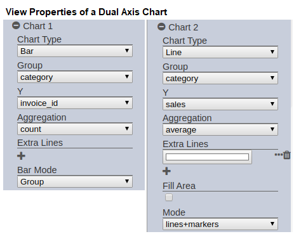Click the Fill Area label
This screenshot has width=294, height=234.
[x=179, y=186]
